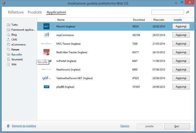Click the search magnifier icon
This screenshot has height=133, width=196.
[x=188, y=12]
